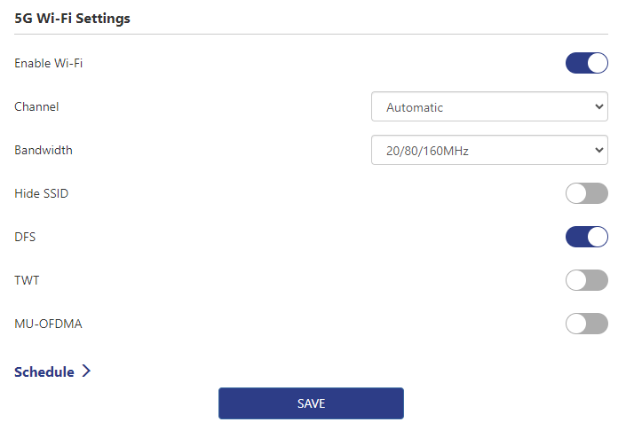Turn off the Enable Wi-Fi switch
This screenshot has width=634, height=430.
coord(586,63)
